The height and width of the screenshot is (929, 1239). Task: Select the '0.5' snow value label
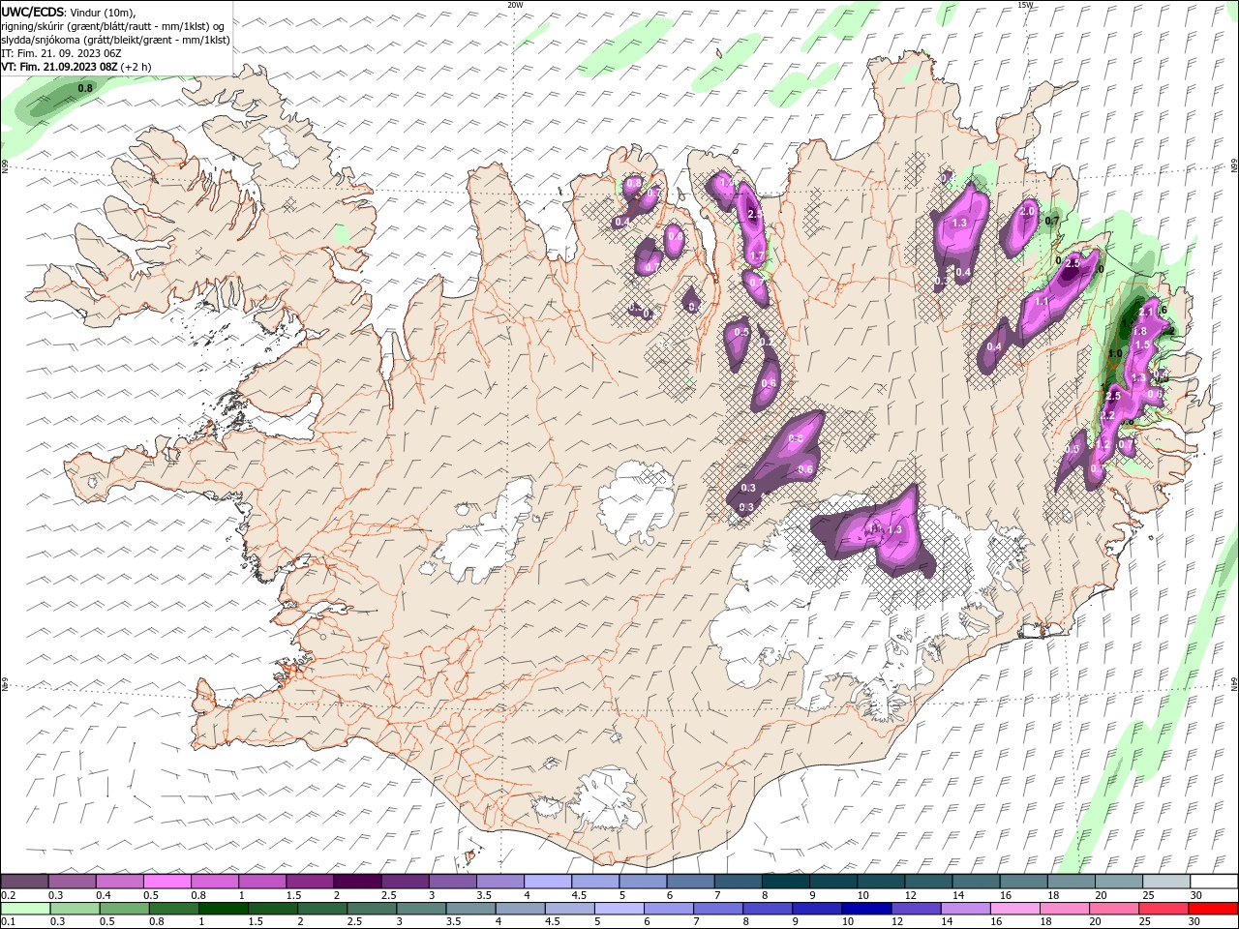741,332
